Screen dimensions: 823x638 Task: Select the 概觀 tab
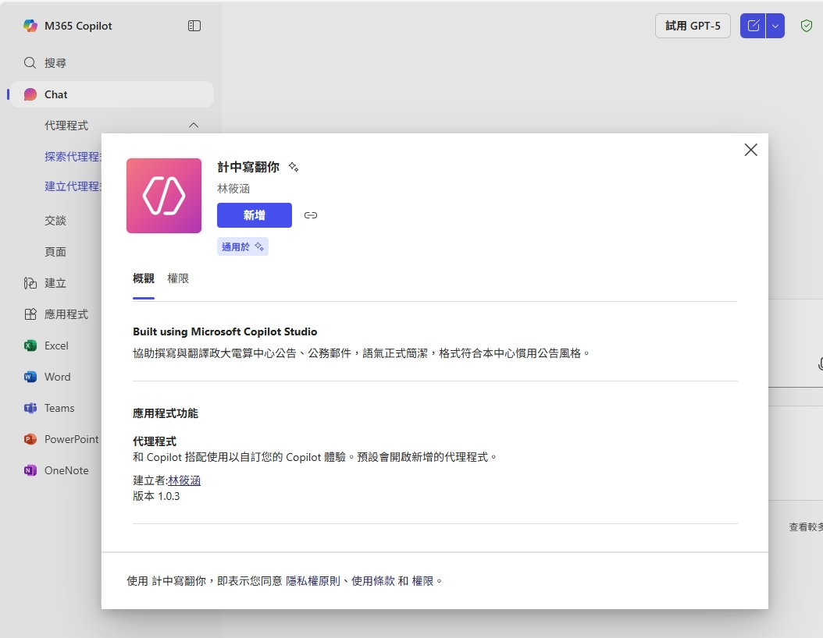tap(144, 278)
